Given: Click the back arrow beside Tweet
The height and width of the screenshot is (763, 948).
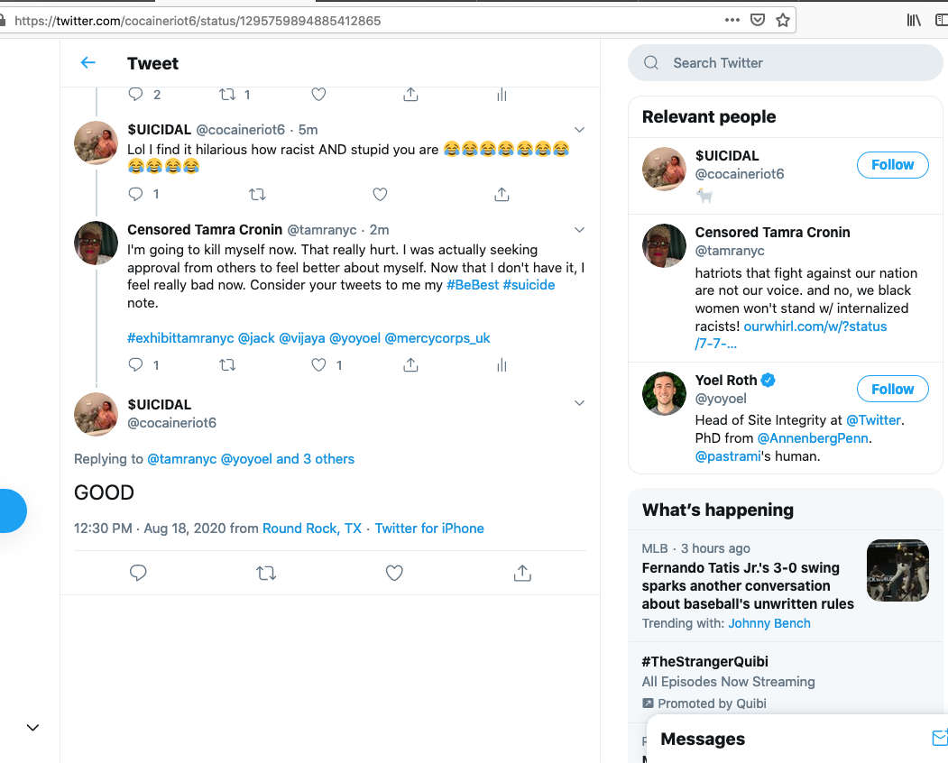Looking at the screenshot, I should tap(87, 62).
